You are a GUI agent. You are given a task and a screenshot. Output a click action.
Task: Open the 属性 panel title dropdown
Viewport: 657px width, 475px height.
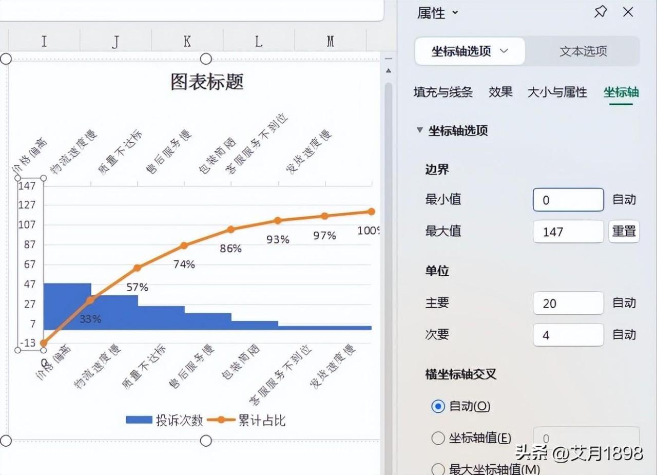[x=455, y=13]
